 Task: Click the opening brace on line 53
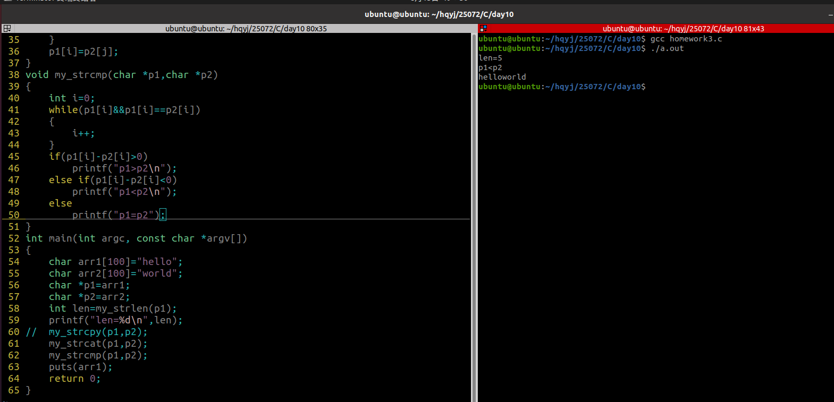coord(28,250)
